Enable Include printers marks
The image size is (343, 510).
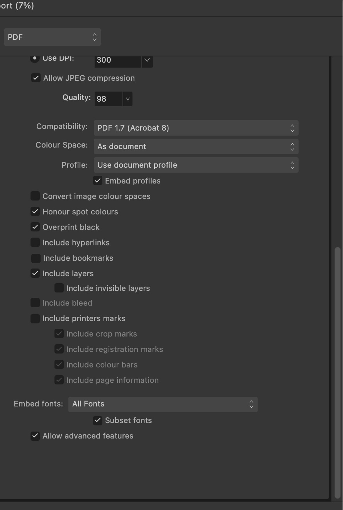tap(35, 318)
